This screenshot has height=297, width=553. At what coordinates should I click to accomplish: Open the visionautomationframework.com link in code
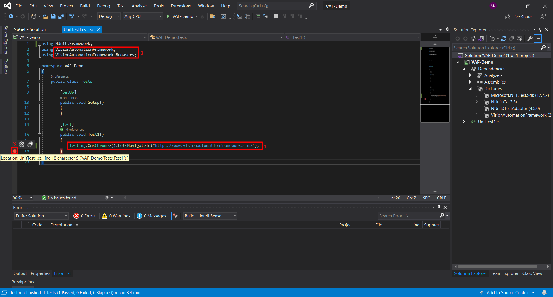pos(204,145)
